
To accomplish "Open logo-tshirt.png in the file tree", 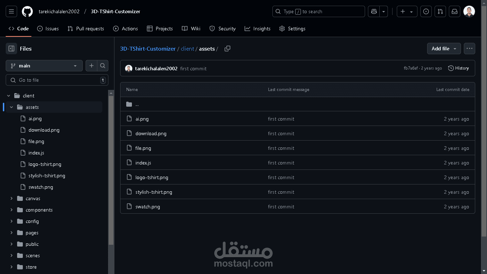I will click(45, 164).
